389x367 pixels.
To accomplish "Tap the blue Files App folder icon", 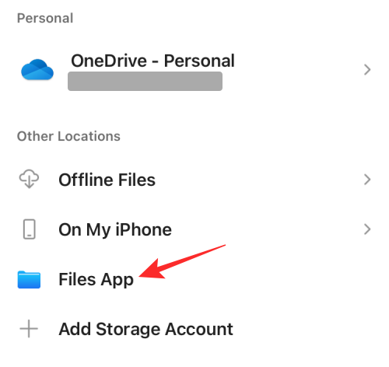I will coord(29,280).
